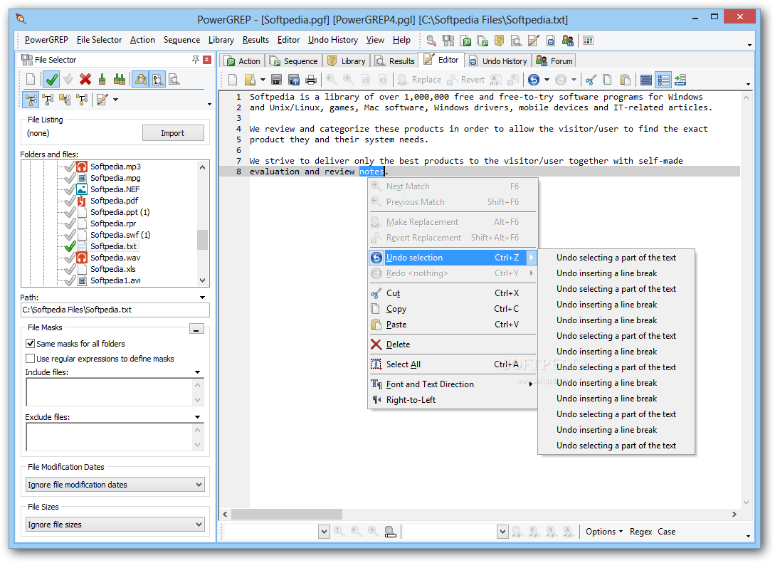Toggle the first folder tree view icon
775x563 pixels.
(31, 100)
